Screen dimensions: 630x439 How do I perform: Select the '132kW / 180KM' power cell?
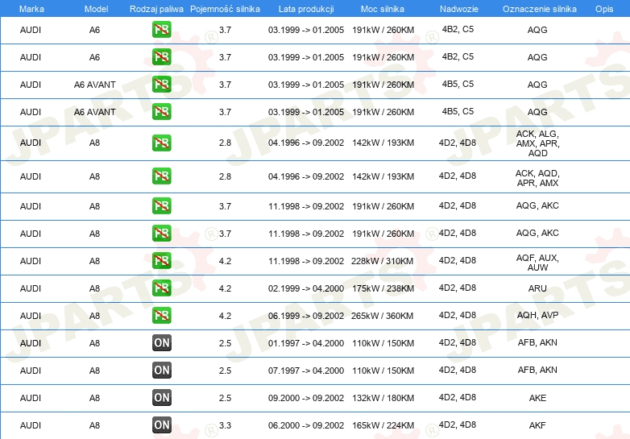click(383, 398)
